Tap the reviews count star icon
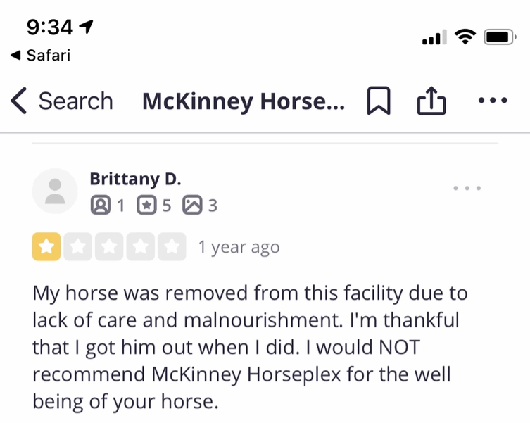Viewport: 530px width, 423px height. 147,206
